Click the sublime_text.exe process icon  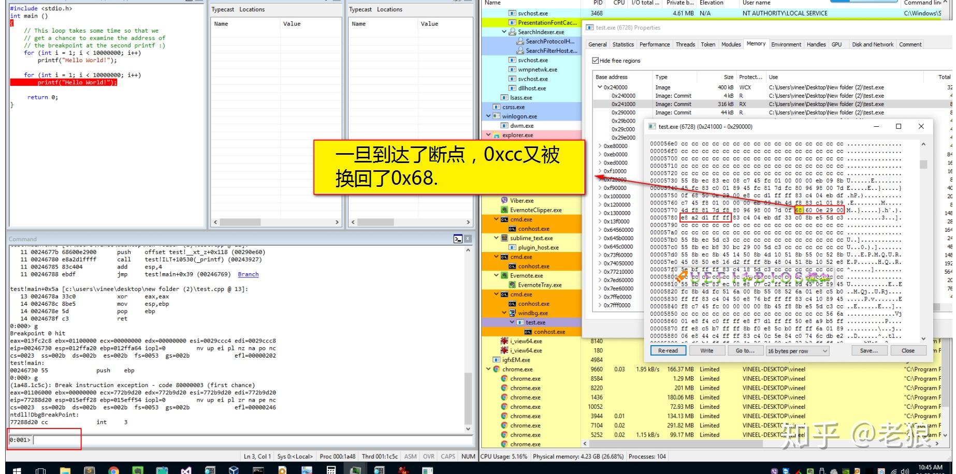pyautogui.click(x=504, y=238)
